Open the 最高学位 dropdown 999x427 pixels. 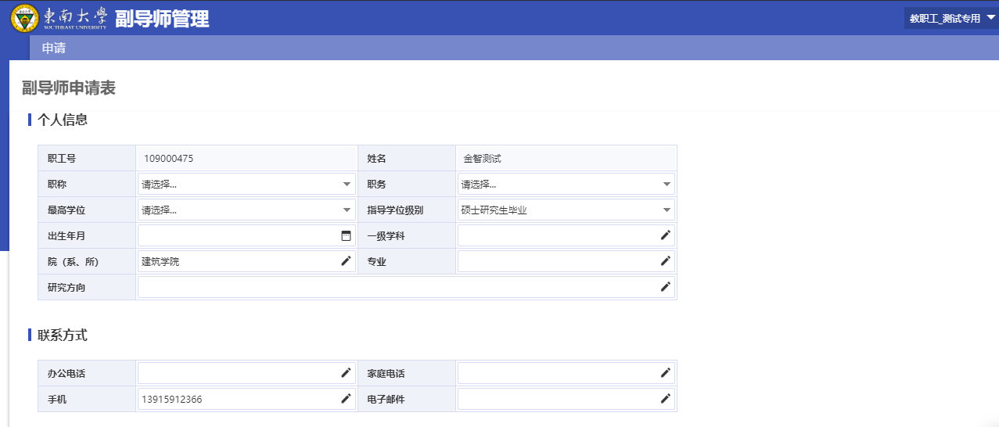pyautogui.click(x=246, y=210)
